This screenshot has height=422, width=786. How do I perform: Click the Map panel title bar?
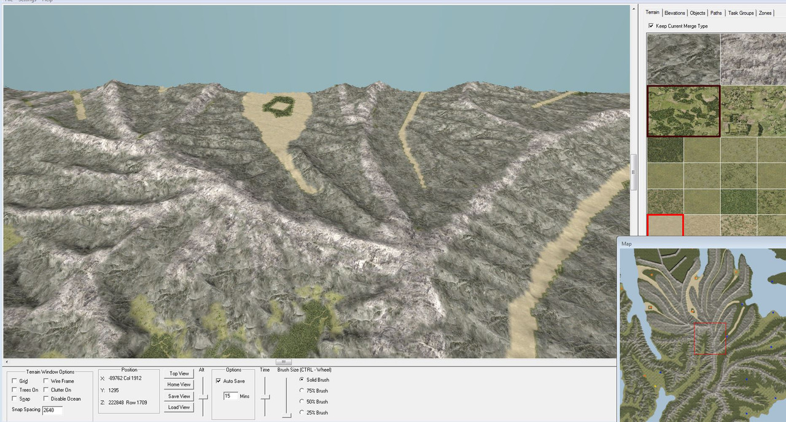pos(702,244)
